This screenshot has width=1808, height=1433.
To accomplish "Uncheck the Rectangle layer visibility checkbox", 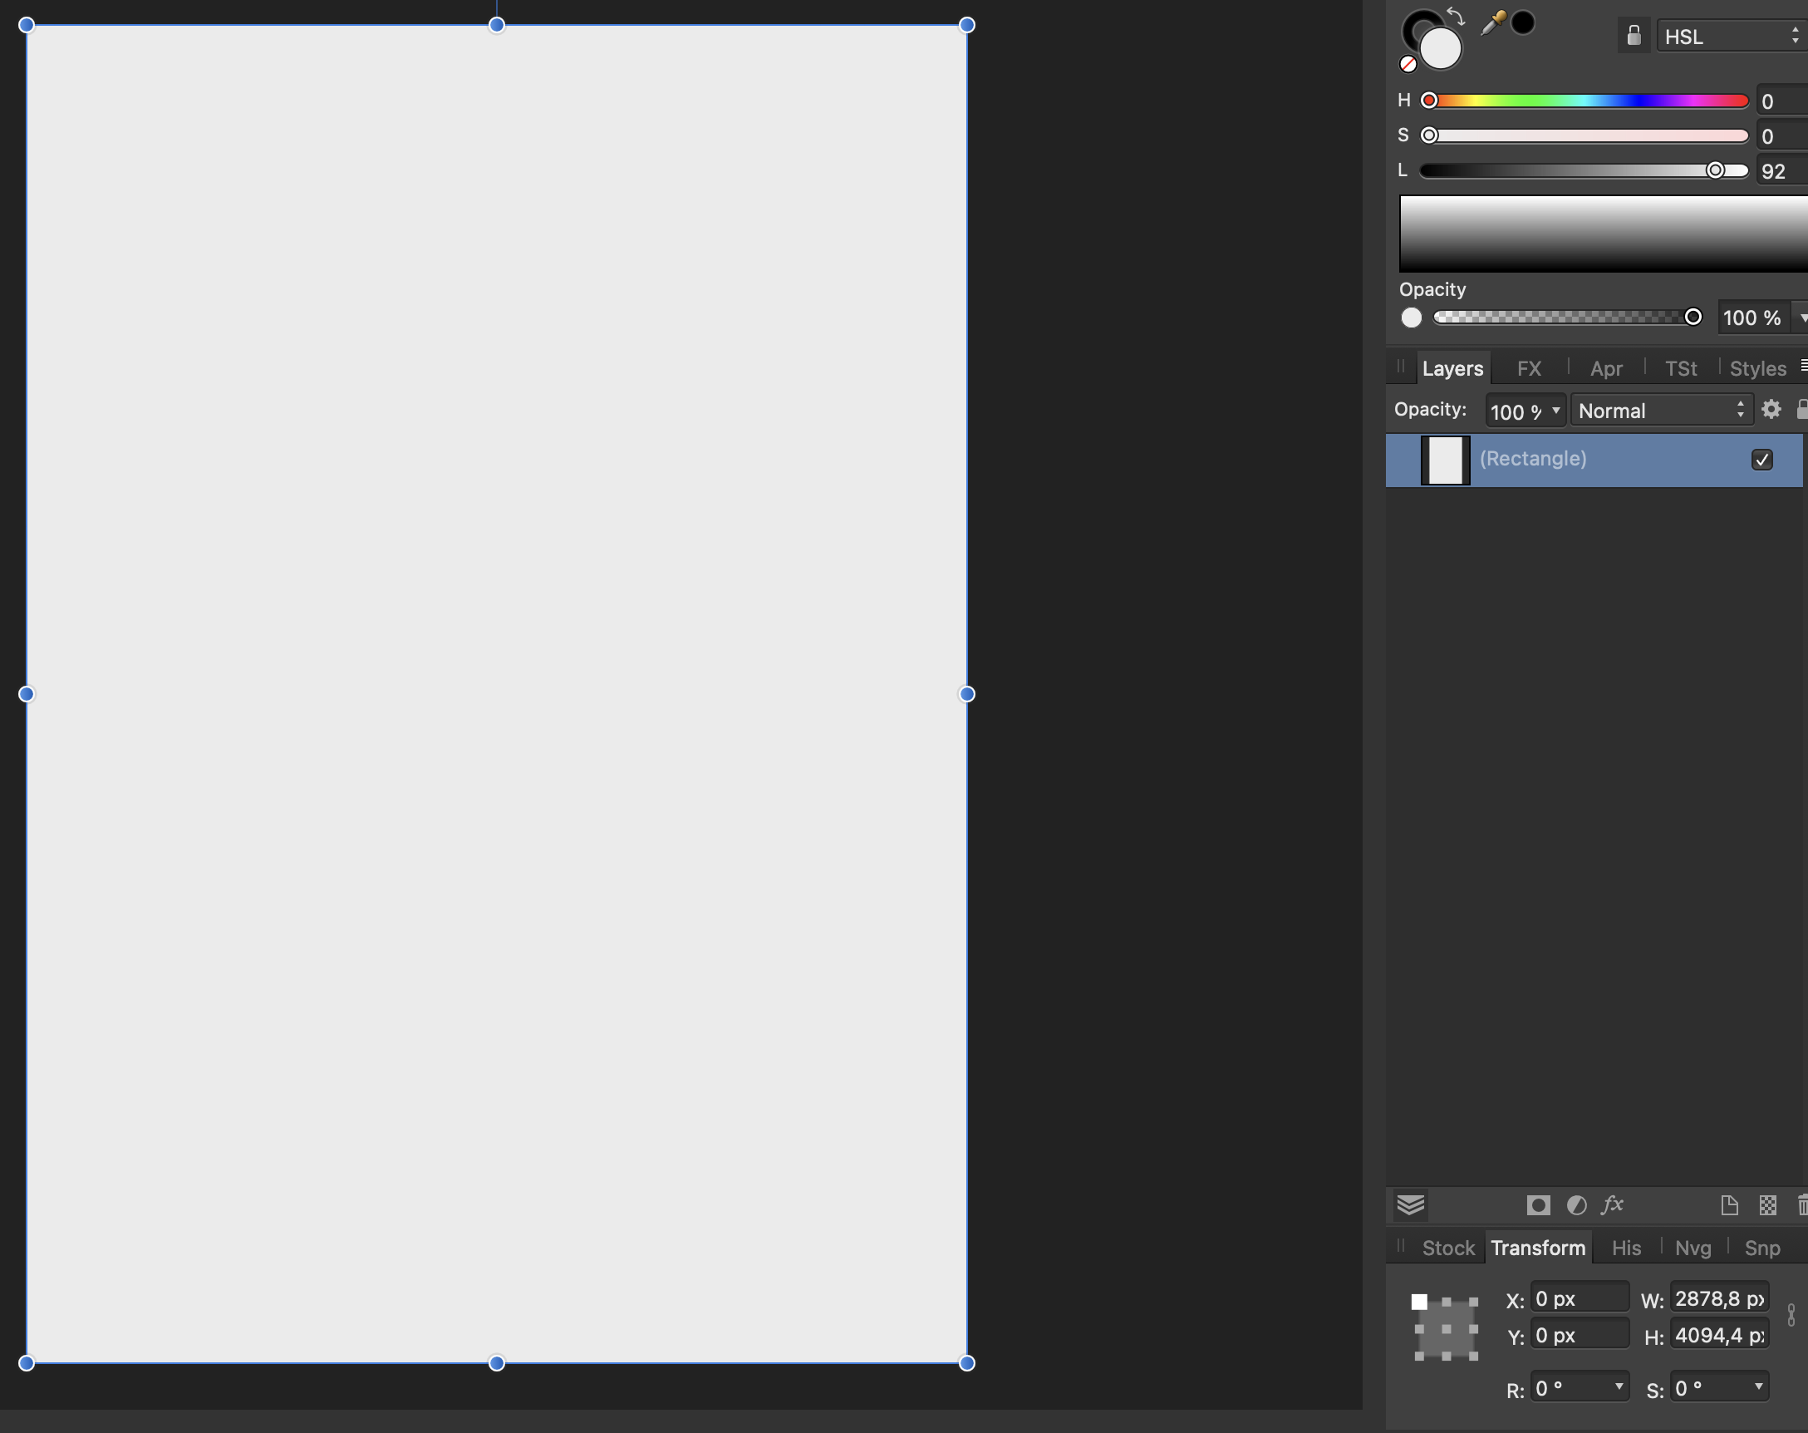I will [1761, 460].
